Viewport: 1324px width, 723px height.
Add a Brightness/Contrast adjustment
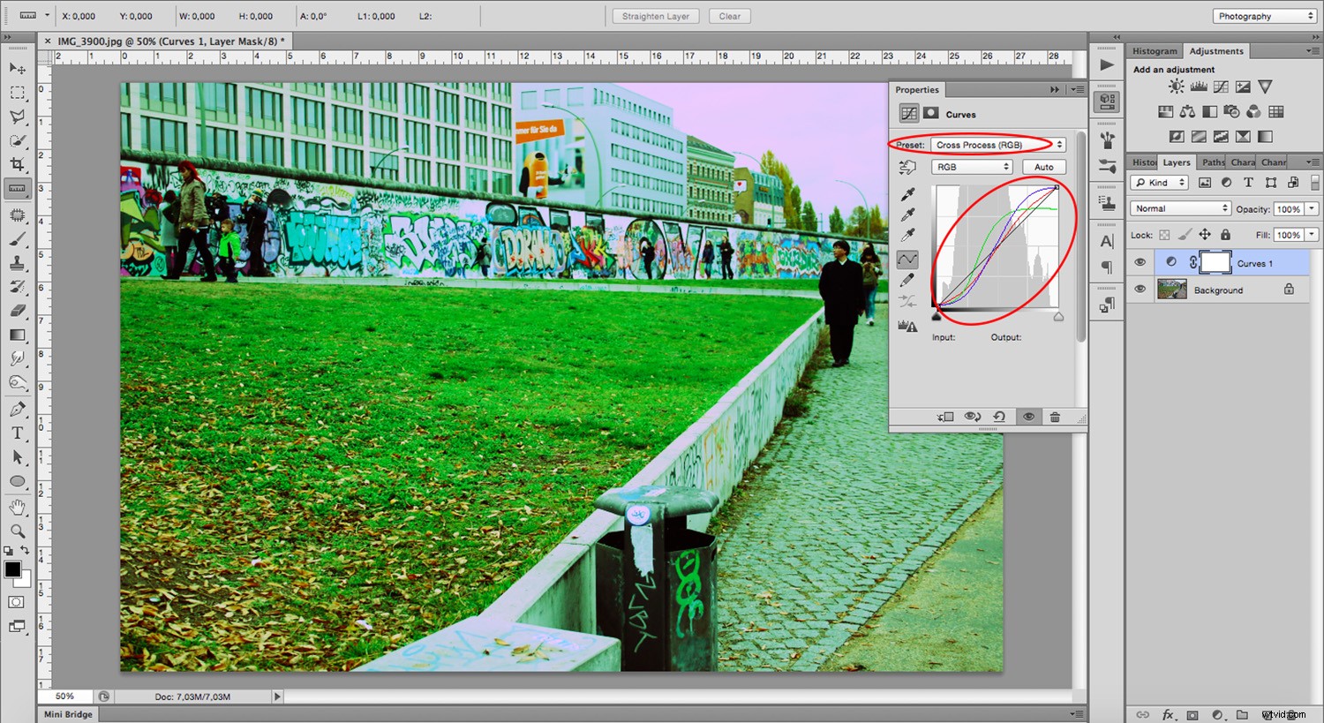coord(1176,86)
